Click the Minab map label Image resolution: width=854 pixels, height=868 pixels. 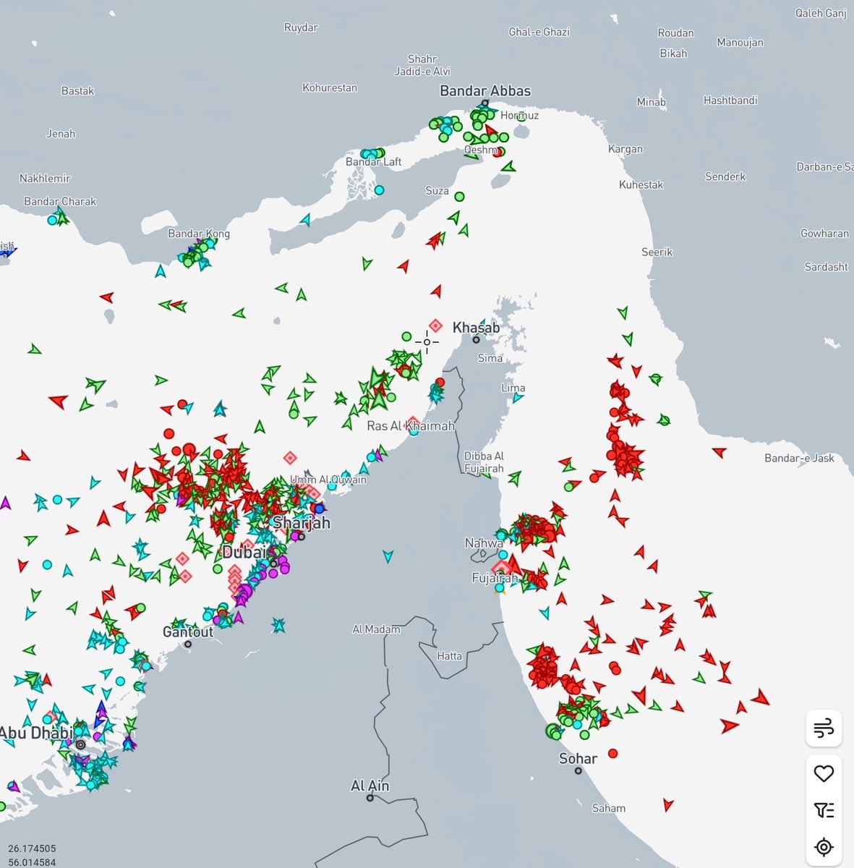[x=651, y=102]
